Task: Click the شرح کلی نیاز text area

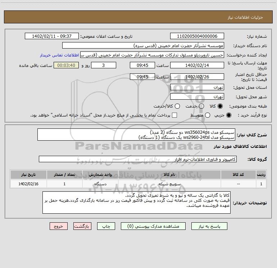Action: coord(136,135)
